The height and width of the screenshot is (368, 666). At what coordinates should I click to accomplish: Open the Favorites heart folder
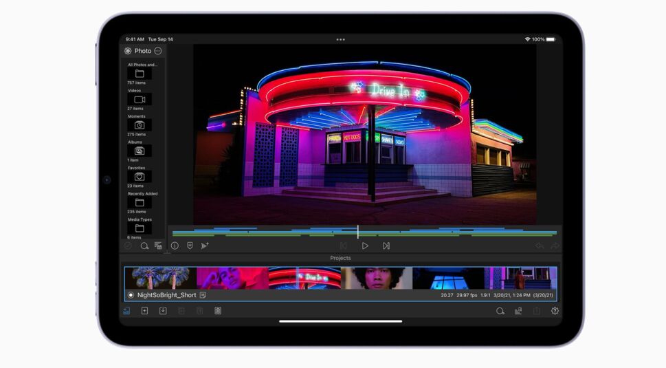click(140, 177)
